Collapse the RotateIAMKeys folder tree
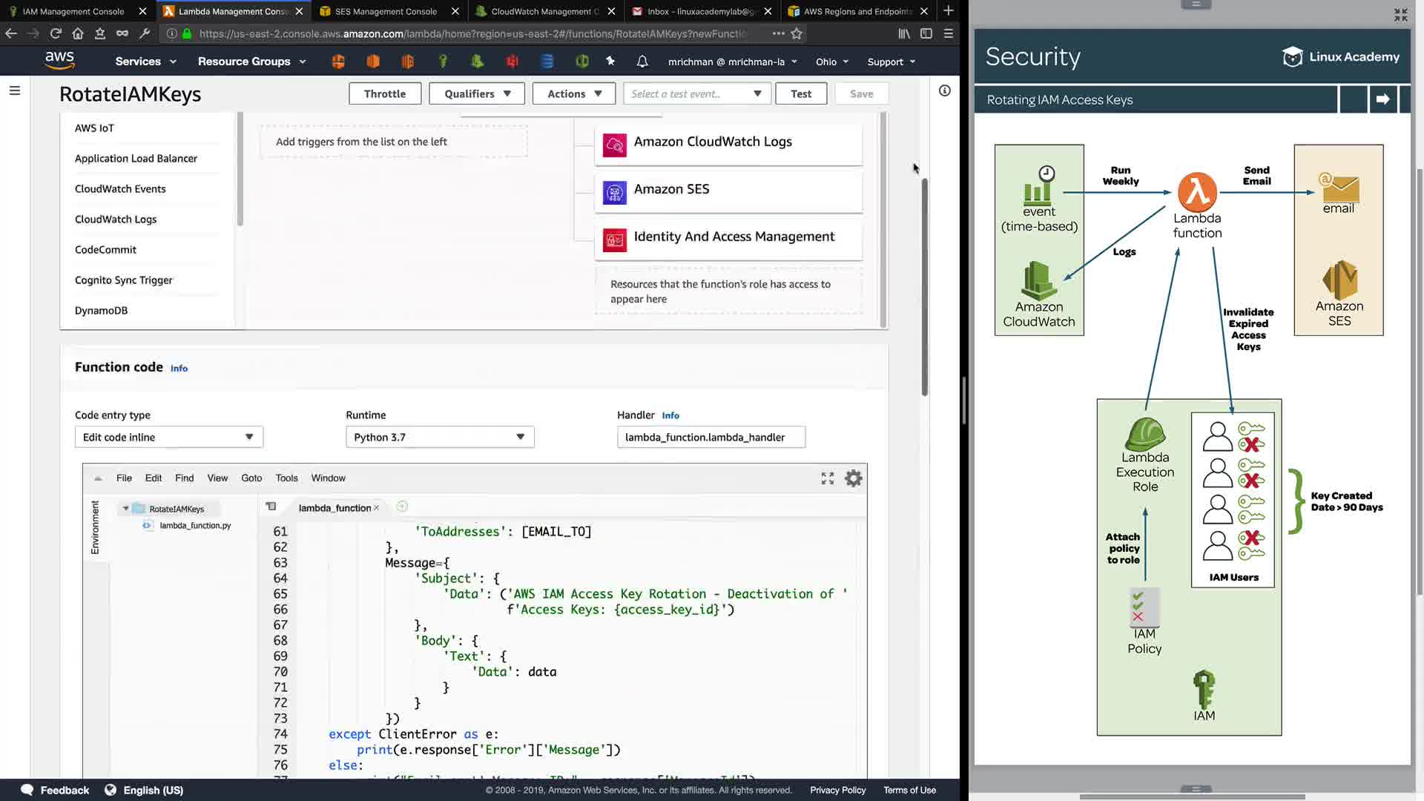 126,509
